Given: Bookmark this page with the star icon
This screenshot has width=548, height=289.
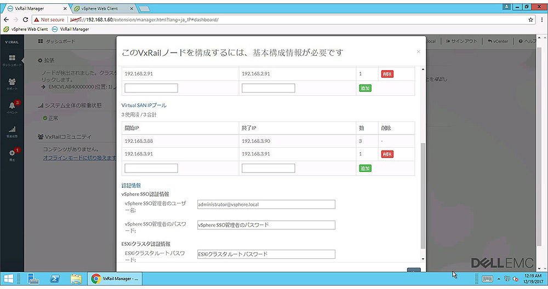Looking at the screenshot, I should pos(530,20).
